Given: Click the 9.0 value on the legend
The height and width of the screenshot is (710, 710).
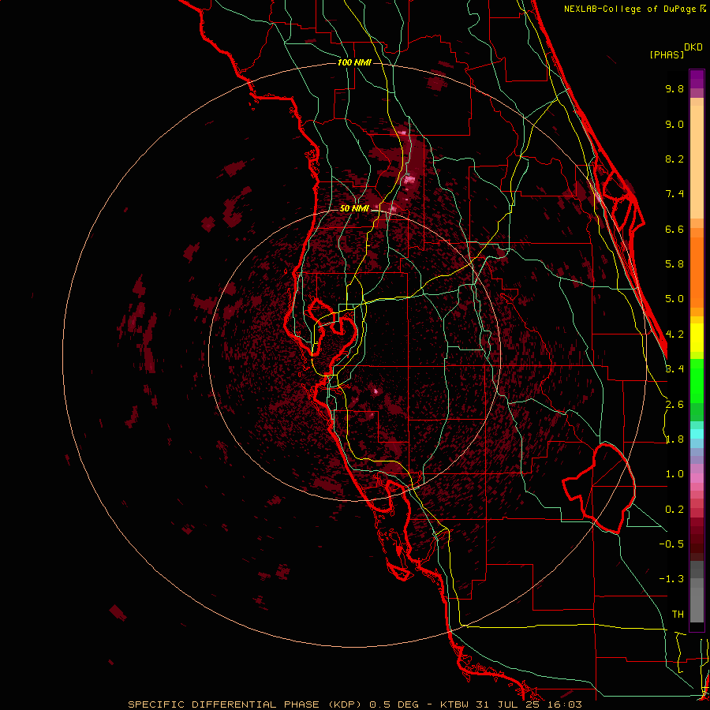Looking at the screenshot, I should [x=674, y=124].
